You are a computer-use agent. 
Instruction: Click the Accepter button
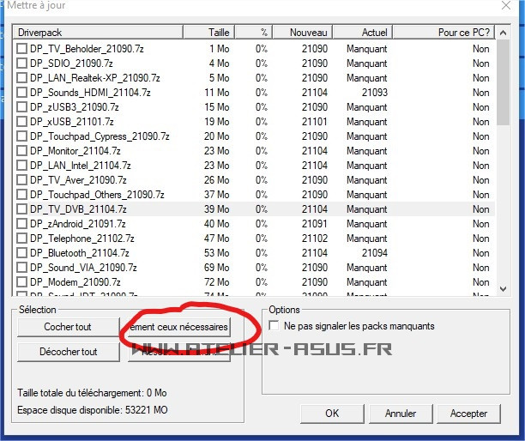coord(469,413)
